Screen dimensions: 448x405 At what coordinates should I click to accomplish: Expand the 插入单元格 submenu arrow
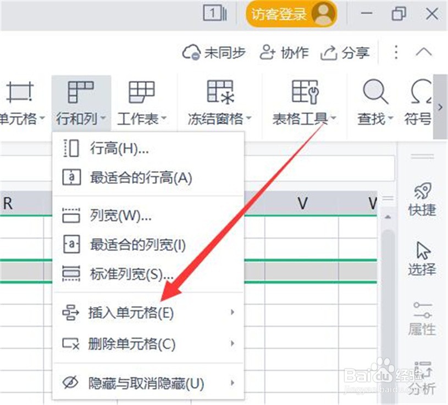(x=233, y=312)
